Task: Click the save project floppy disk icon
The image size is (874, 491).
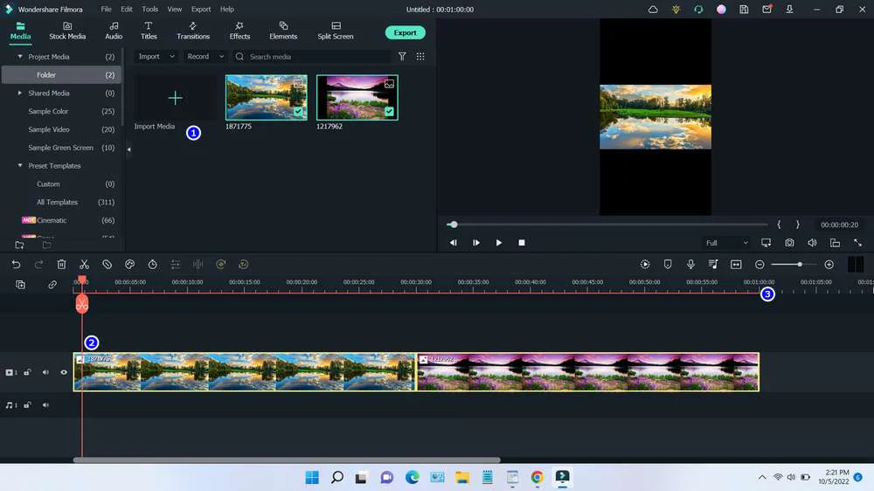Action: [x=744, y=10]
